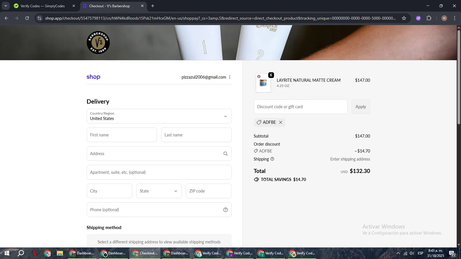Click the $132.30 total amount
461x259 pixels.
point(360,171)
